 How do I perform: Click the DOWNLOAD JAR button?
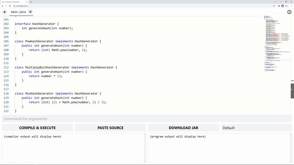(183, 128)
